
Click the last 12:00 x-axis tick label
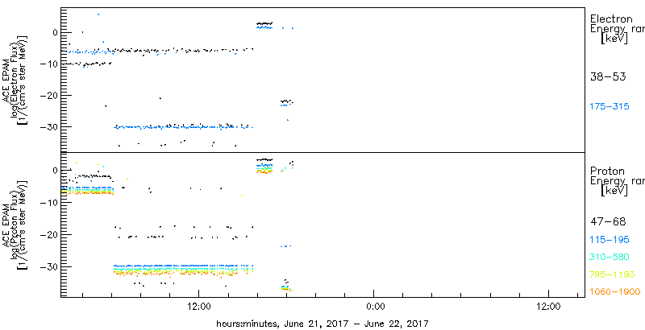pos(549,306)
